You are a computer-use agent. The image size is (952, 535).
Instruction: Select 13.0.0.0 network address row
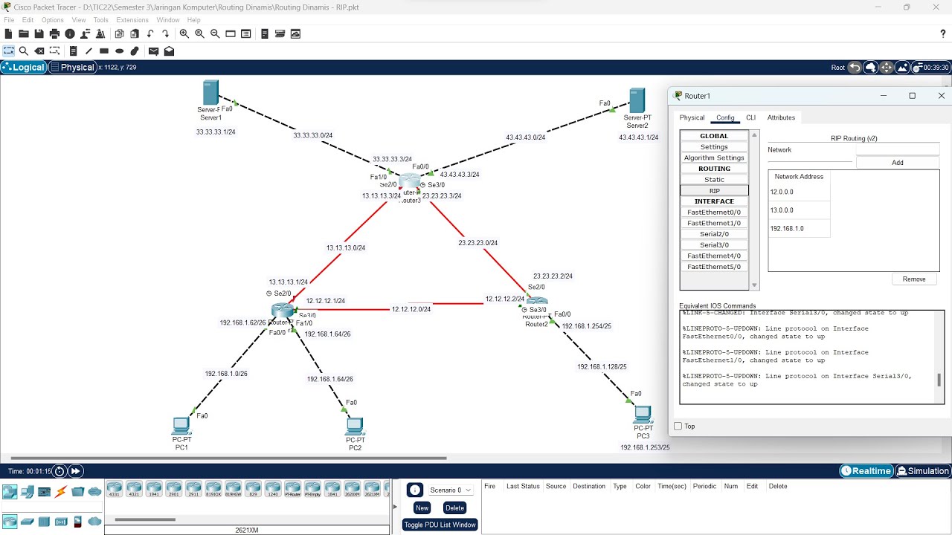coord(799,210)
